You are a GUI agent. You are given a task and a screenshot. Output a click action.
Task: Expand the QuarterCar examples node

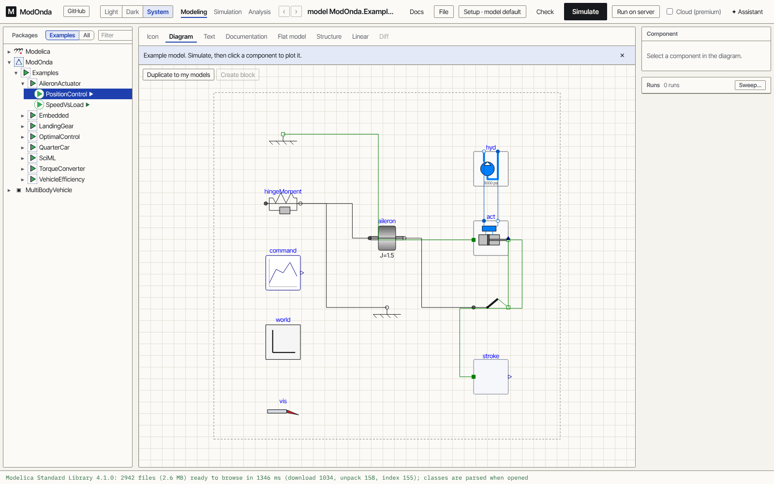(x=22, y=148)
